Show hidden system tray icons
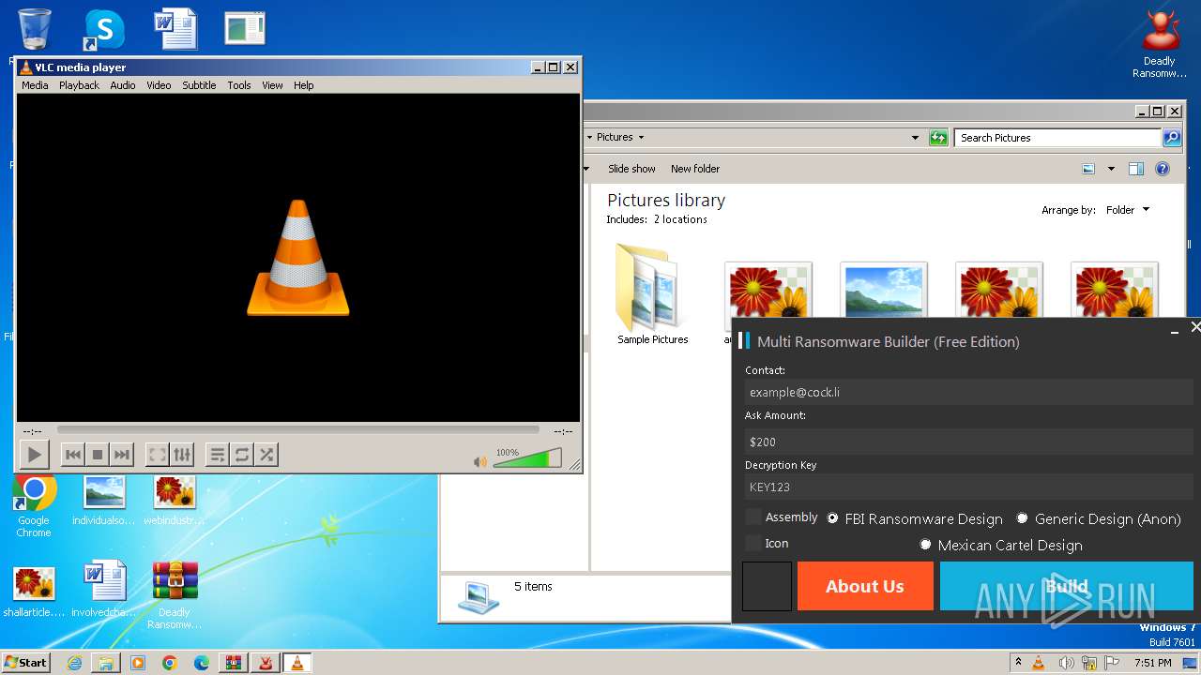Screen dimensions: 1201x675 coord(1018,663)
